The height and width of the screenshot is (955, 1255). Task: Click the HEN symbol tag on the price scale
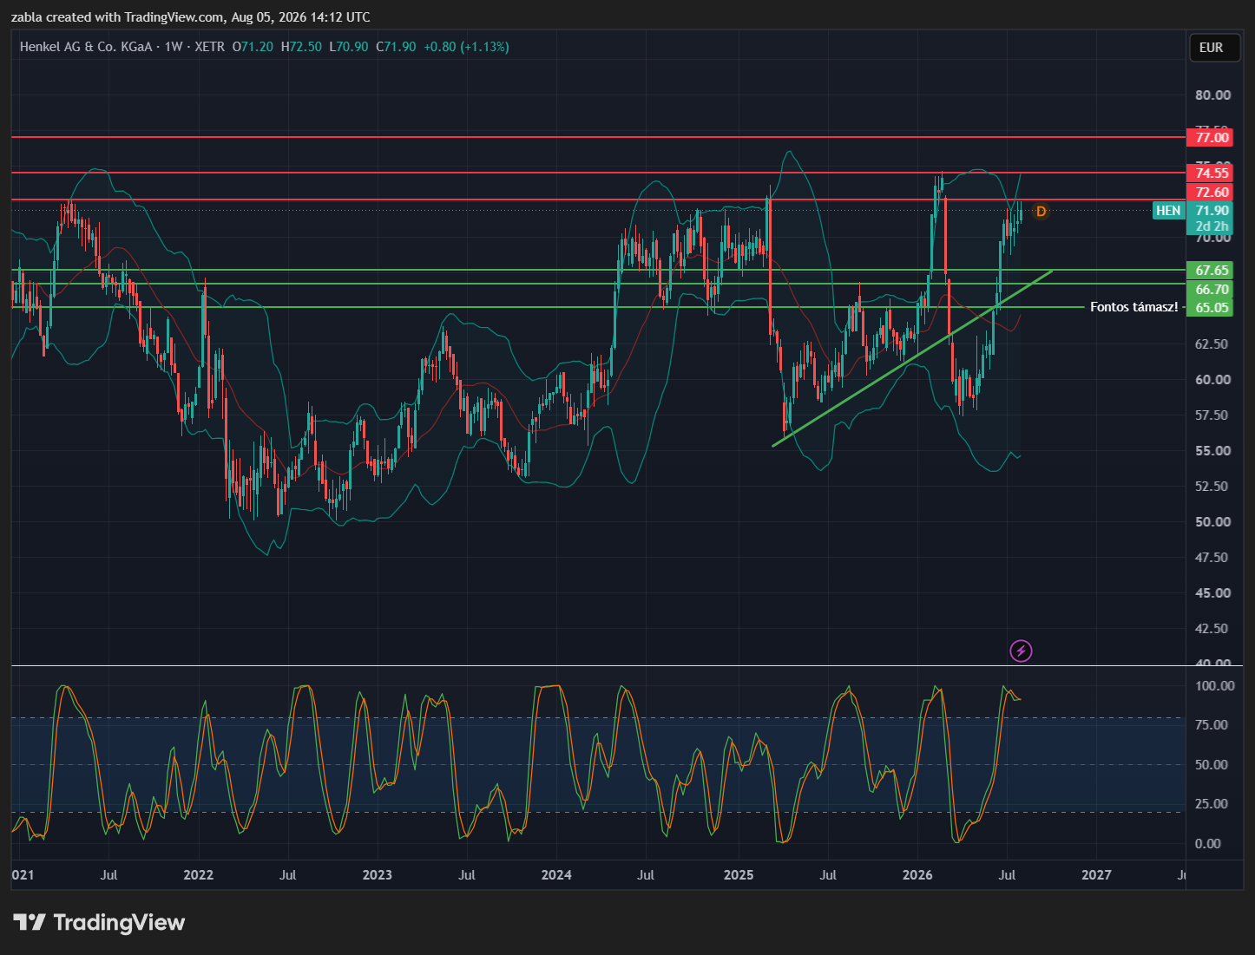(1168, 211)
